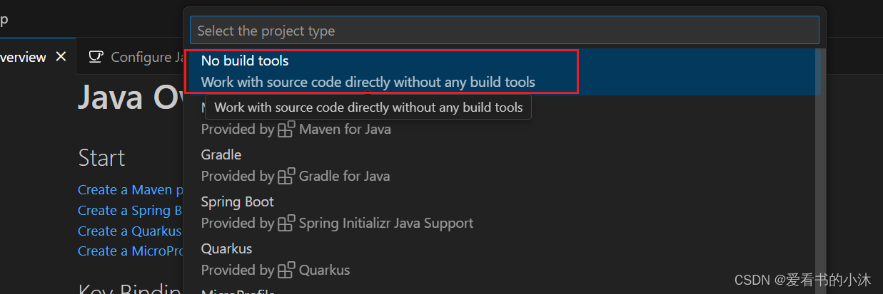Open the Create a Spring Boot link
883x294 pixels.
click(x=131, y=211)
